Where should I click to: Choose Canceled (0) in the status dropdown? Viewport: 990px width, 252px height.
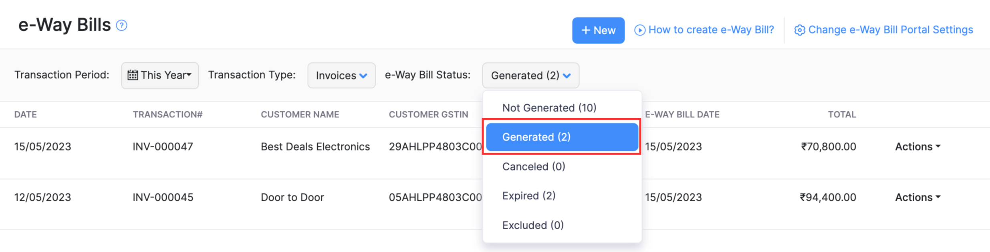533,167
